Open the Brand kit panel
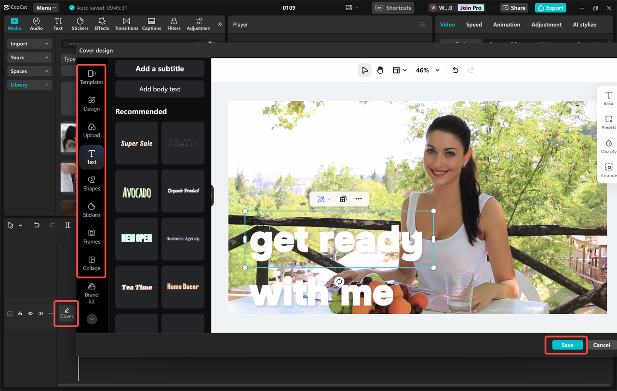The image size is (617, 391). pos(91,294)
